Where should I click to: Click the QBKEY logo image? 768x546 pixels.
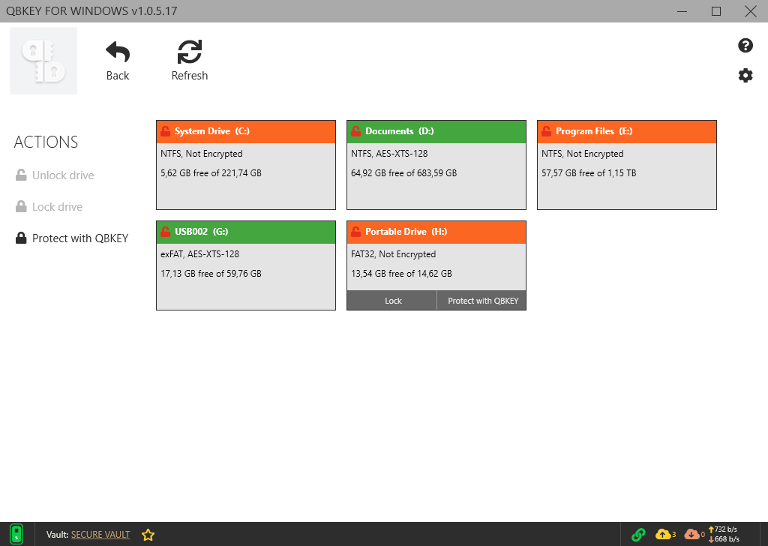pyautogui.click(x=43, y=61)
